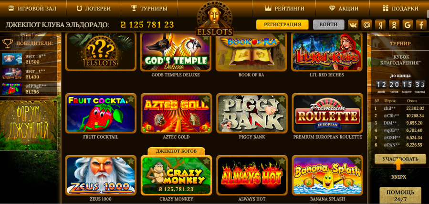Toggle favorite star on Fruit Cocktail
Screen dimensions: 429x204
pyautogui.click(x=131, y=99)
